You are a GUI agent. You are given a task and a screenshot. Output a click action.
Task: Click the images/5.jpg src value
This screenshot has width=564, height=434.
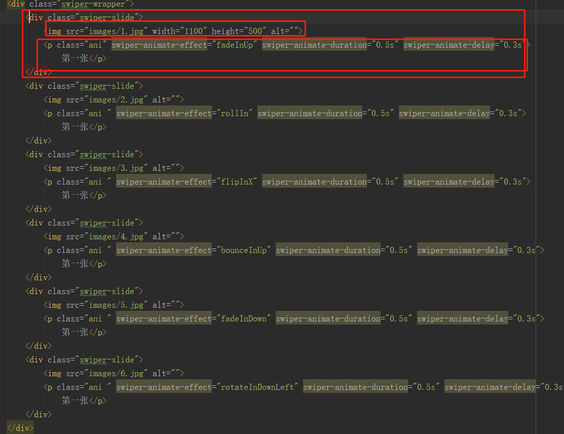click(116, 305)
